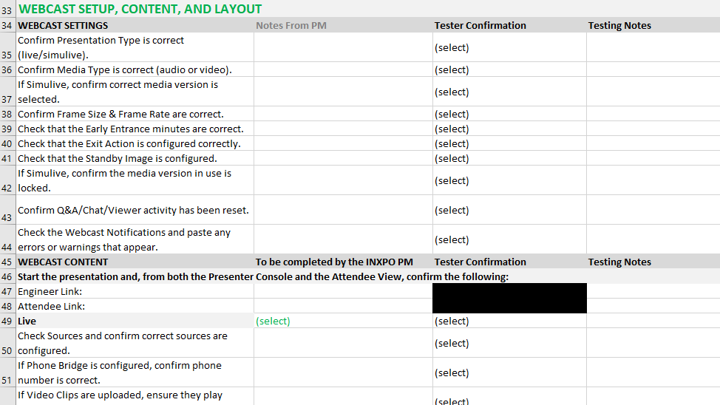
Task: Click the Notes From PM header cell
Action: tap(291, 26)
